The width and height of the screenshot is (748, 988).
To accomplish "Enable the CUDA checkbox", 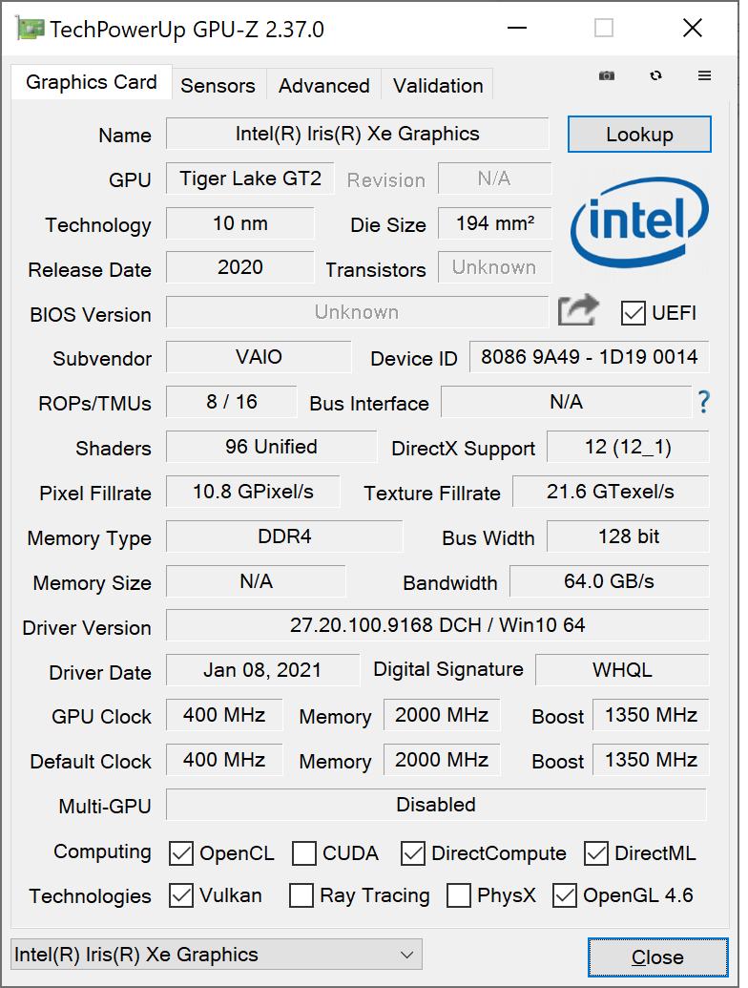I will [x=304, y=853].
